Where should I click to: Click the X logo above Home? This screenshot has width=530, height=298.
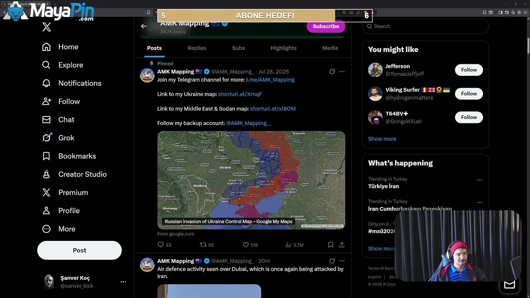[x=46, y=27]
